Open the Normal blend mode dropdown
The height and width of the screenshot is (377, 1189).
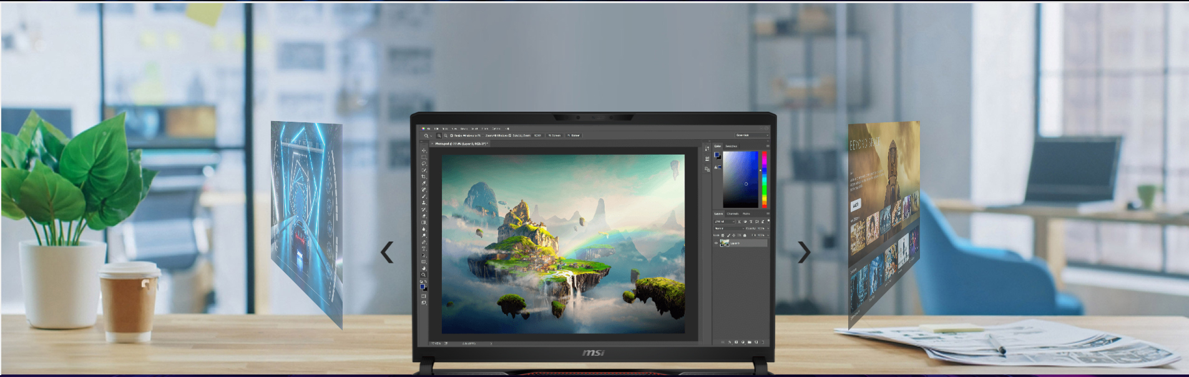coord(729,228)
